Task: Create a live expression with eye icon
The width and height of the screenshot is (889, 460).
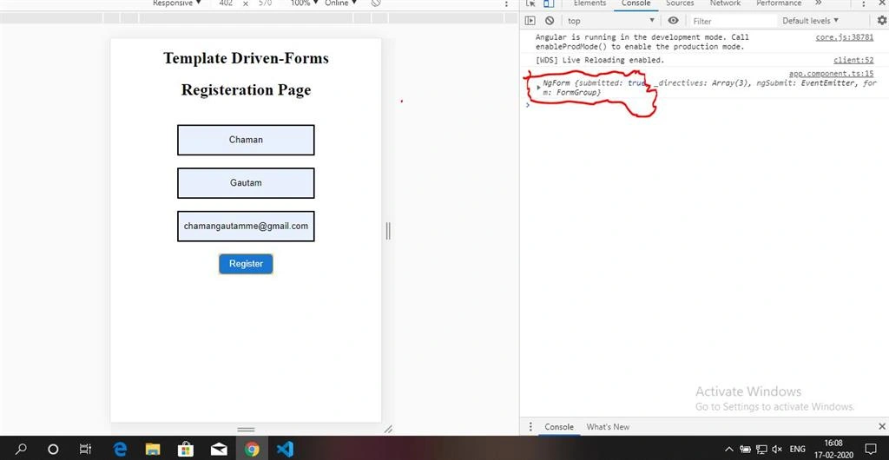Action: click(673, 21)
